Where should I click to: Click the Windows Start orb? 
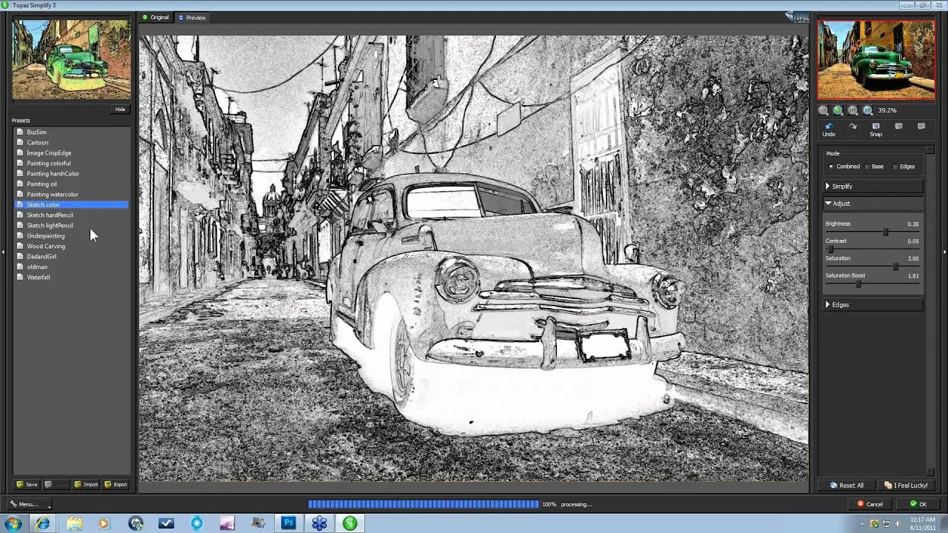tap(13, 523)
